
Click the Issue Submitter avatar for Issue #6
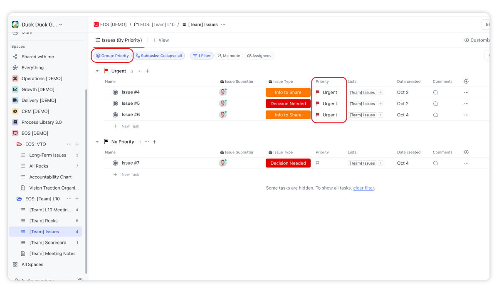pos(223,115)
